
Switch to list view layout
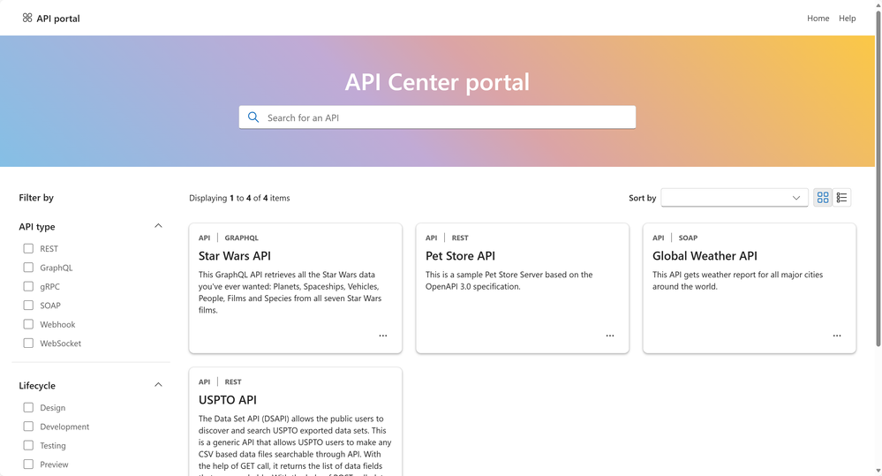coord(842,198)
